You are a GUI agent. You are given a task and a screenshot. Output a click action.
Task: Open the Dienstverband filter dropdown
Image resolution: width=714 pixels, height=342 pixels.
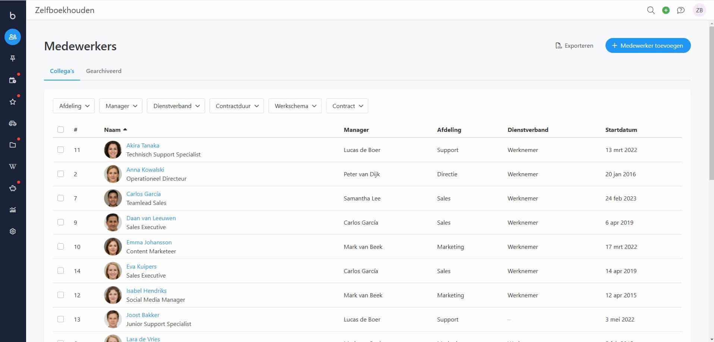click(x=176, y=106)
